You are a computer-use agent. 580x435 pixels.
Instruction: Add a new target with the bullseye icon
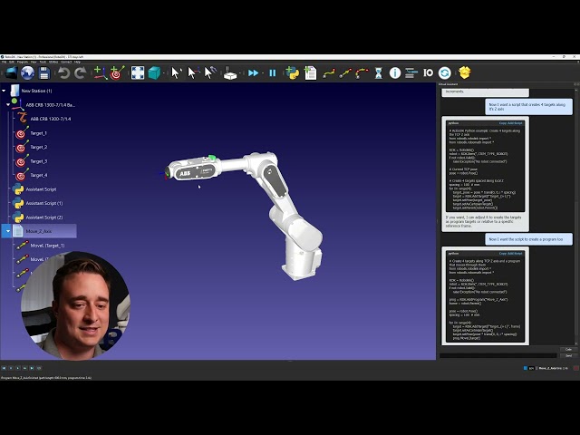click(x=117, y=72)
